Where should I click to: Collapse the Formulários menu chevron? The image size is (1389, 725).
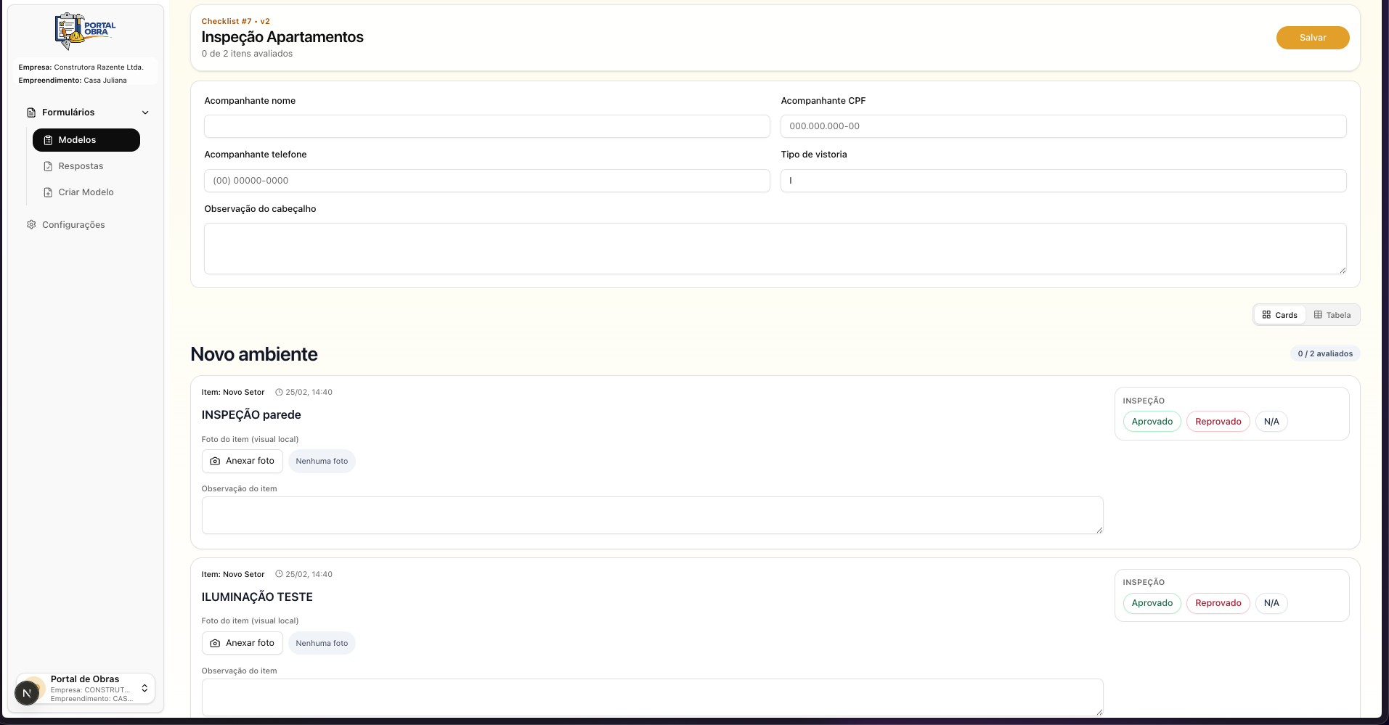(145, 112)
